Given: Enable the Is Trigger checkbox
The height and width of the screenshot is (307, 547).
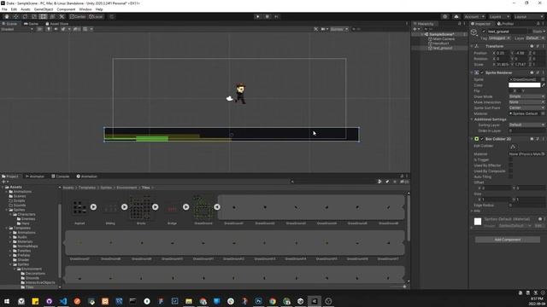Looking at the screenshot, I should pyautogui.click(x=511, y=159).
